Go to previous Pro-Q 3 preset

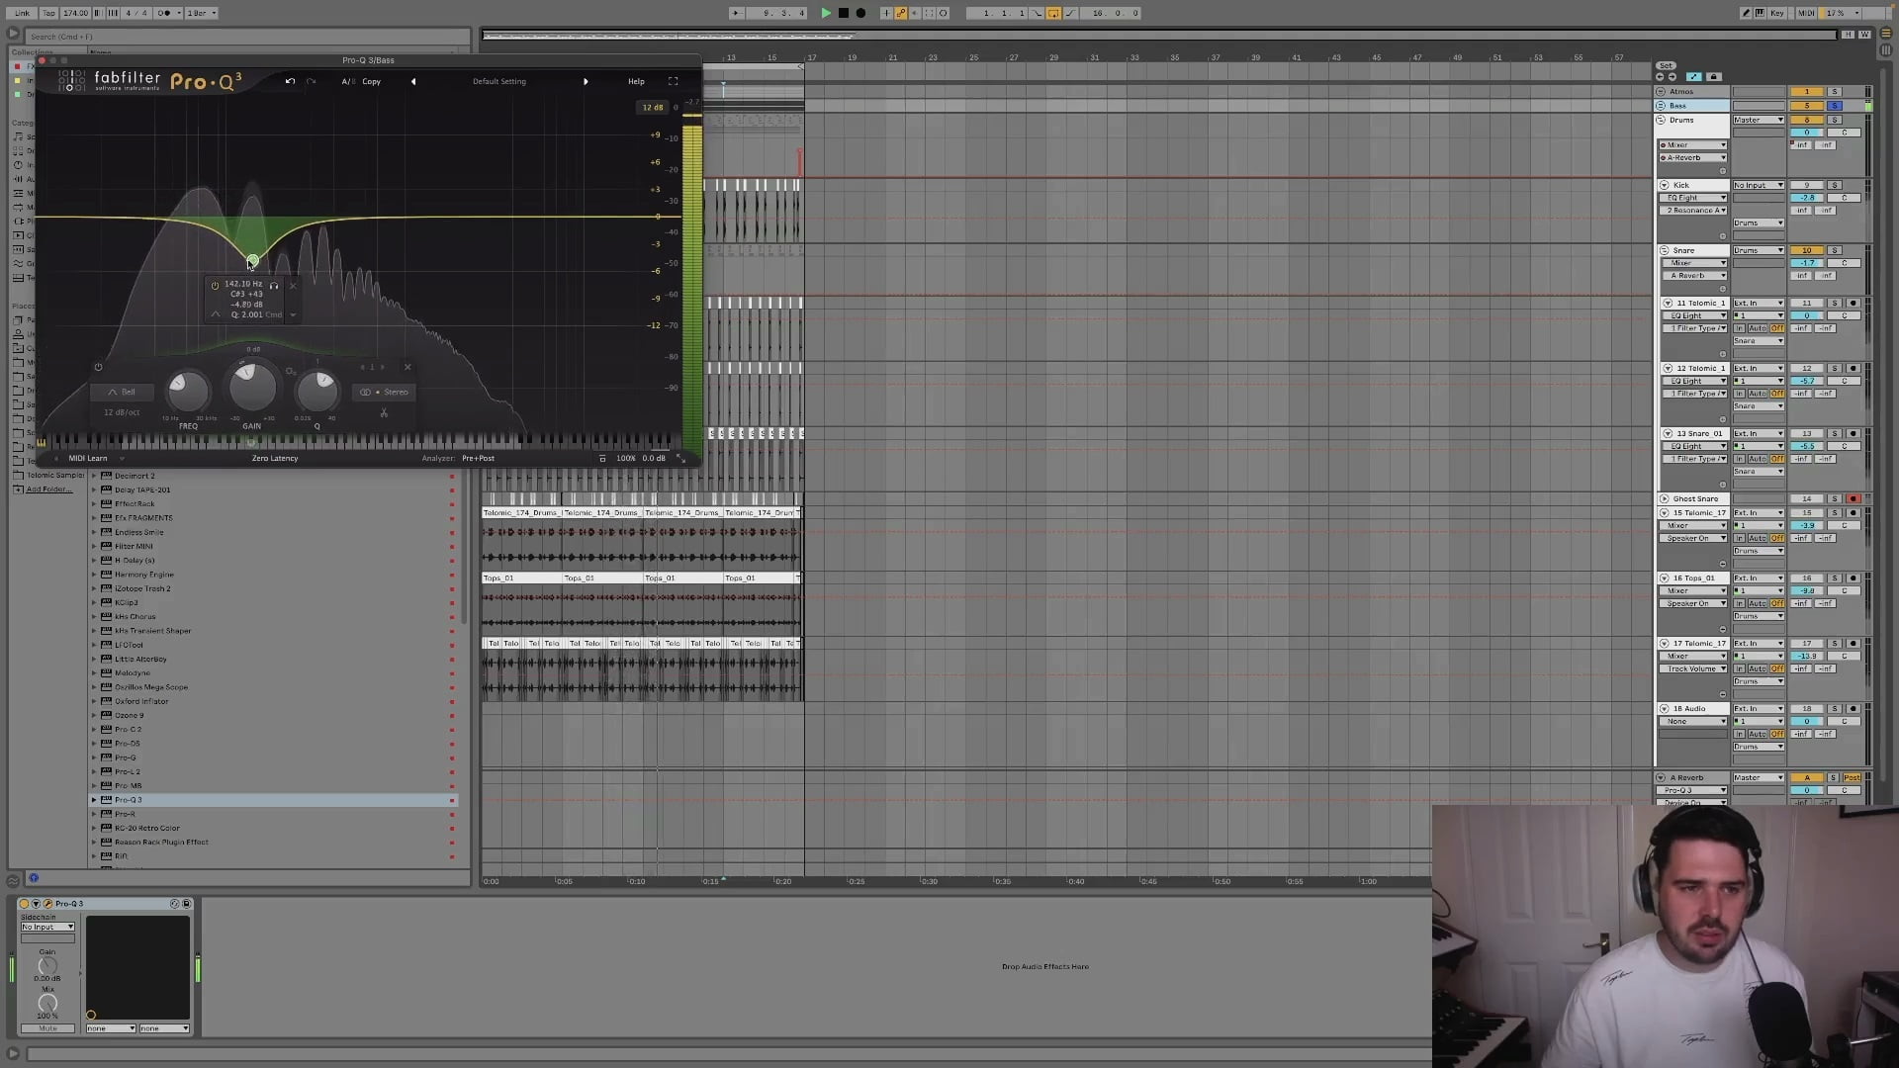413,81
